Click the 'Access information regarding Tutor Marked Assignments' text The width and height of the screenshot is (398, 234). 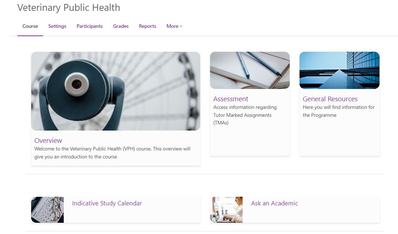pos(245,115)
